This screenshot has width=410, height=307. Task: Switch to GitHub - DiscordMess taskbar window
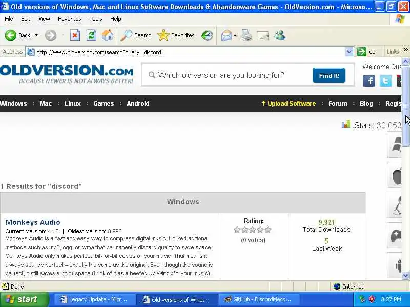click(x=259, y=299)
